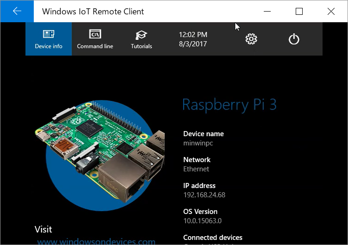This screenshot has width=348, height=245.
Task: Open the www.windowsondevices.com link
Action: tap(96, 241)
